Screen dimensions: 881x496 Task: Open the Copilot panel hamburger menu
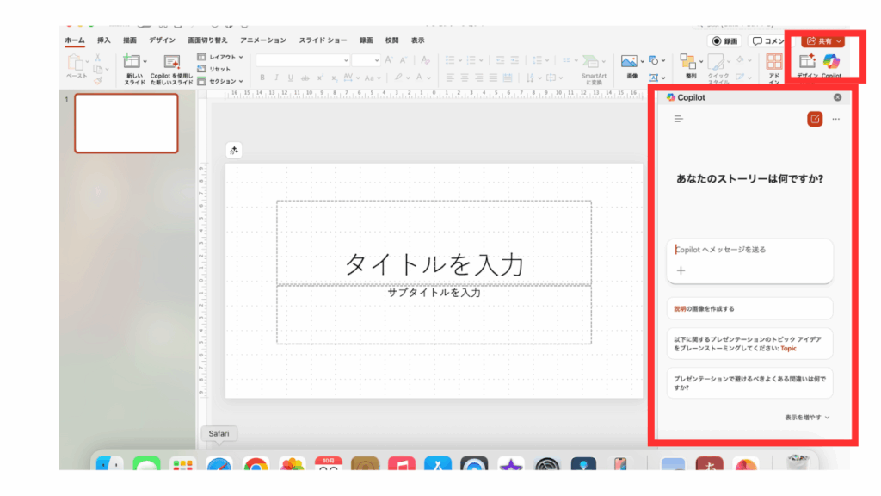tap(678, 119)
